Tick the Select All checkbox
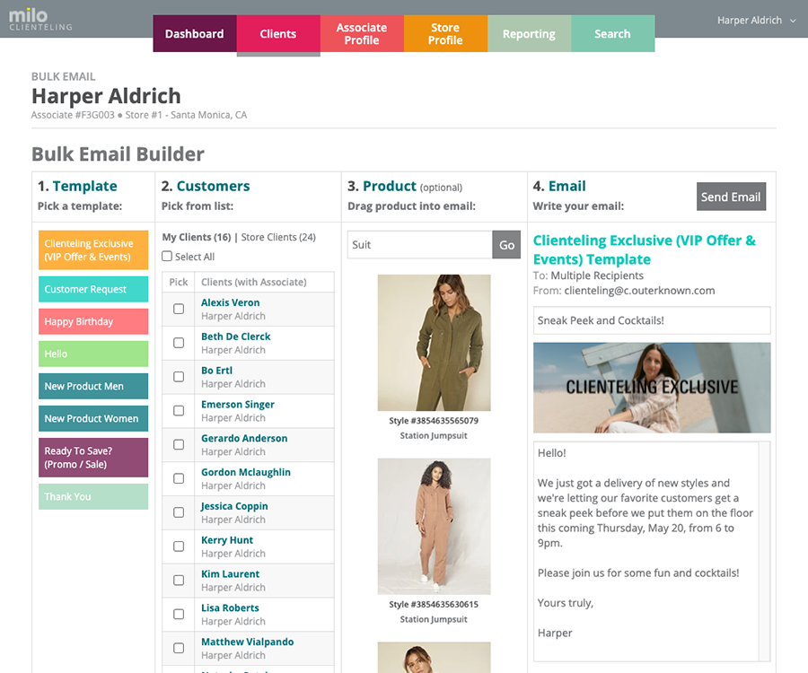Image resolution: width=808 pixels, height=673 pixels. click(167, 256)
